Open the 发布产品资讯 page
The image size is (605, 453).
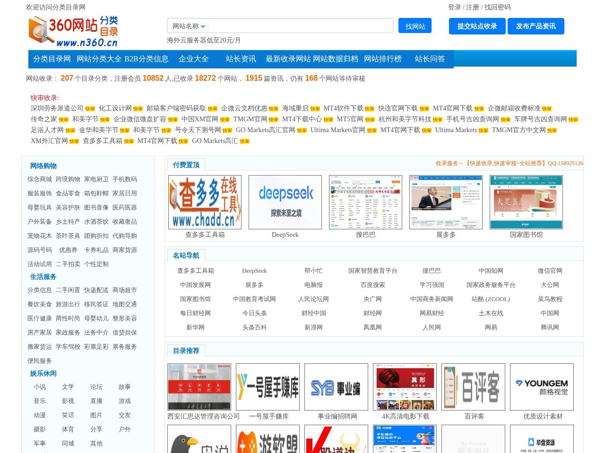coord(536,26)
